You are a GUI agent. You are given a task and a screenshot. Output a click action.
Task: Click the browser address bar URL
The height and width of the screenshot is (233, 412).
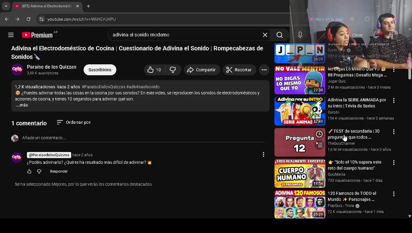tap(81, 19)
